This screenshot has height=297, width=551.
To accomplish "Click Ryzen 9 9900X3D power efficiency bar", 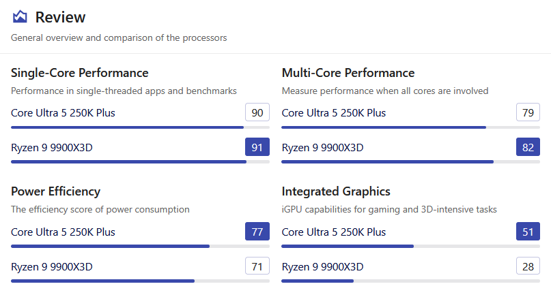I will coord(140,281).
